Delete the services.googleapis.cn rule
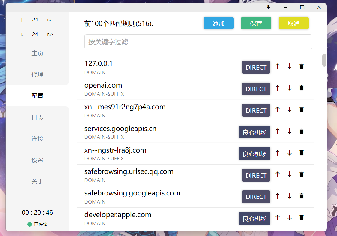The image size is (337, 236). pos(302,131)
